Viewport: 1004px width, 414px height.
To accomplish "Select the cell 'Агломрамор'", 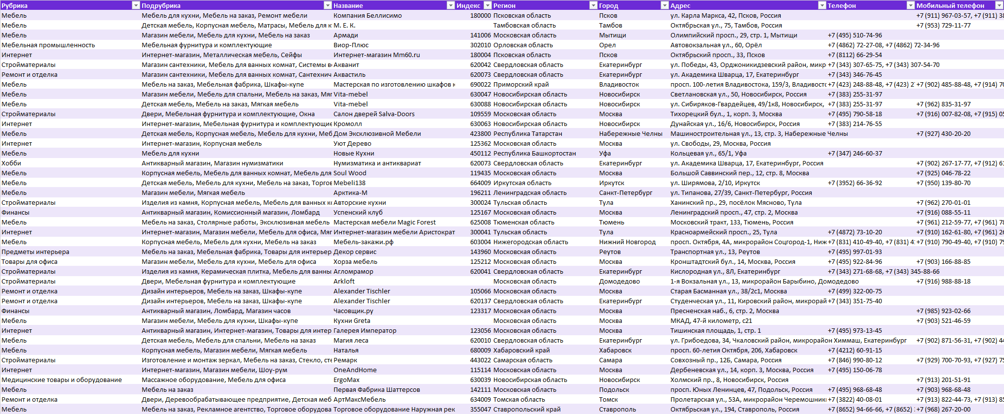I will (x=394, y=271).
